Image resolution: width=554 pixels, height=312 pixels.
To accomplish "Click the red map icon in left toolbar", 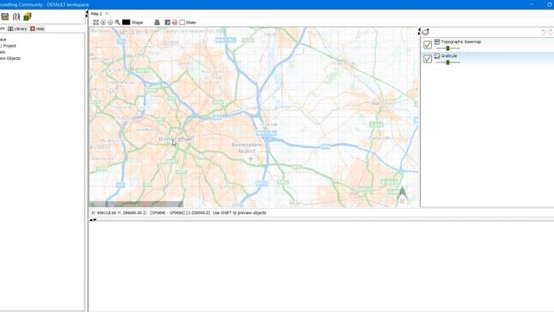I will point(16,16).
